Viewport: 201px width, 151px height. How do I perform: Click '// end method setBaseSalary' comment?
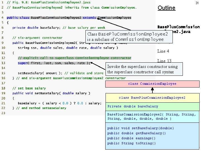coord(41,108)
